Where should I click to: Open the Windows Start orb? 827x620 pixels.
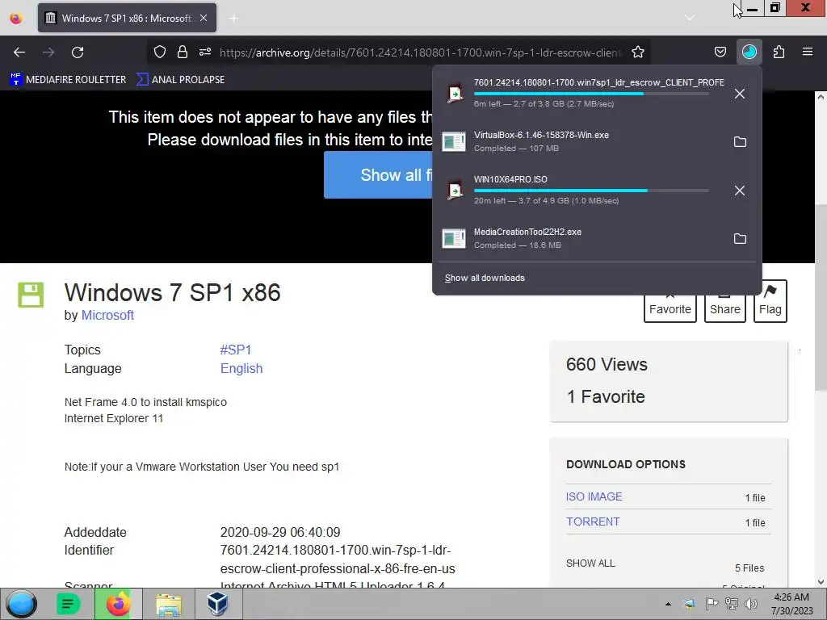pos(21,604)
